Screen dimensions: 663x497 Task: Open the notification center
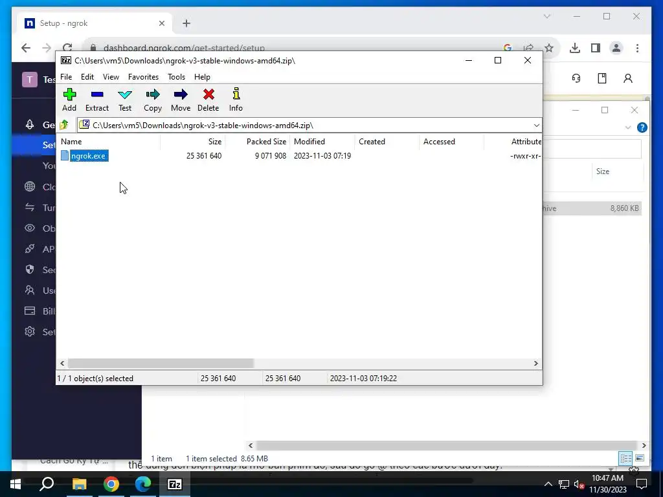(642, 484)
